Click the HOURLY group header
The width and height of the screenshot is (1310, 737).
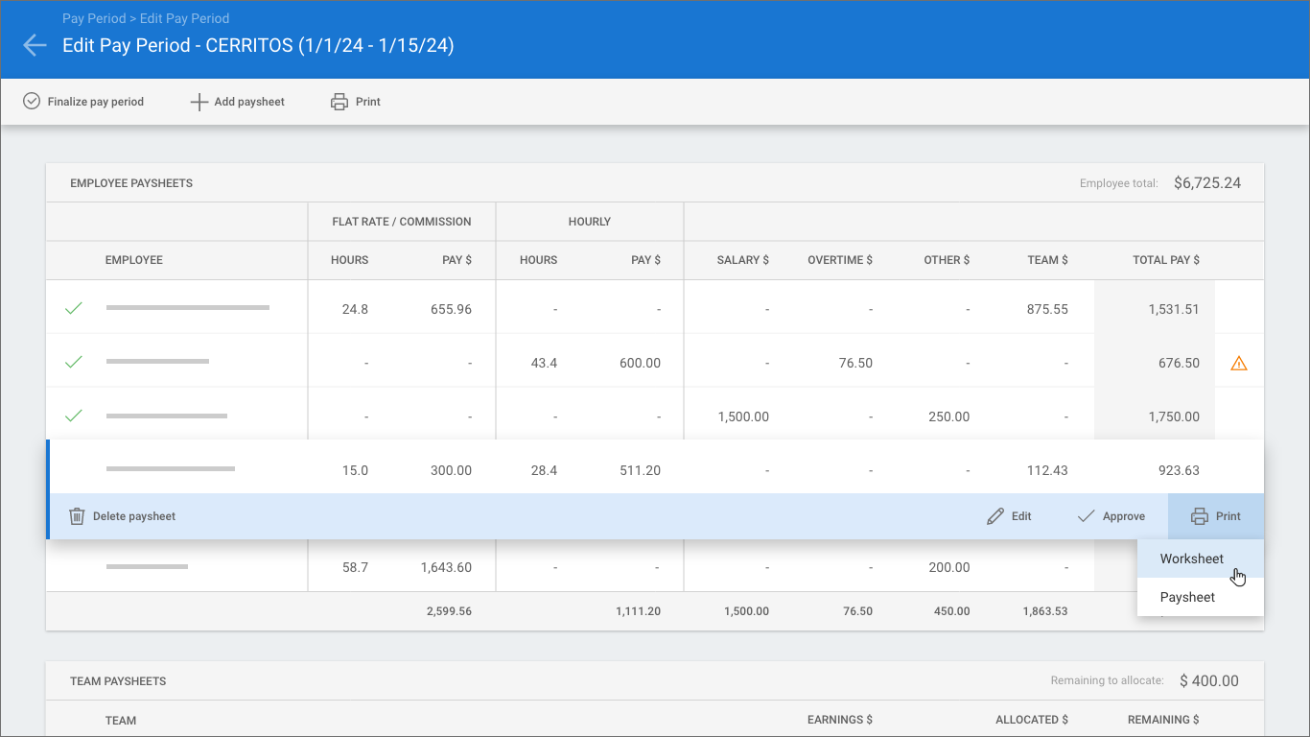coord(590,222)
